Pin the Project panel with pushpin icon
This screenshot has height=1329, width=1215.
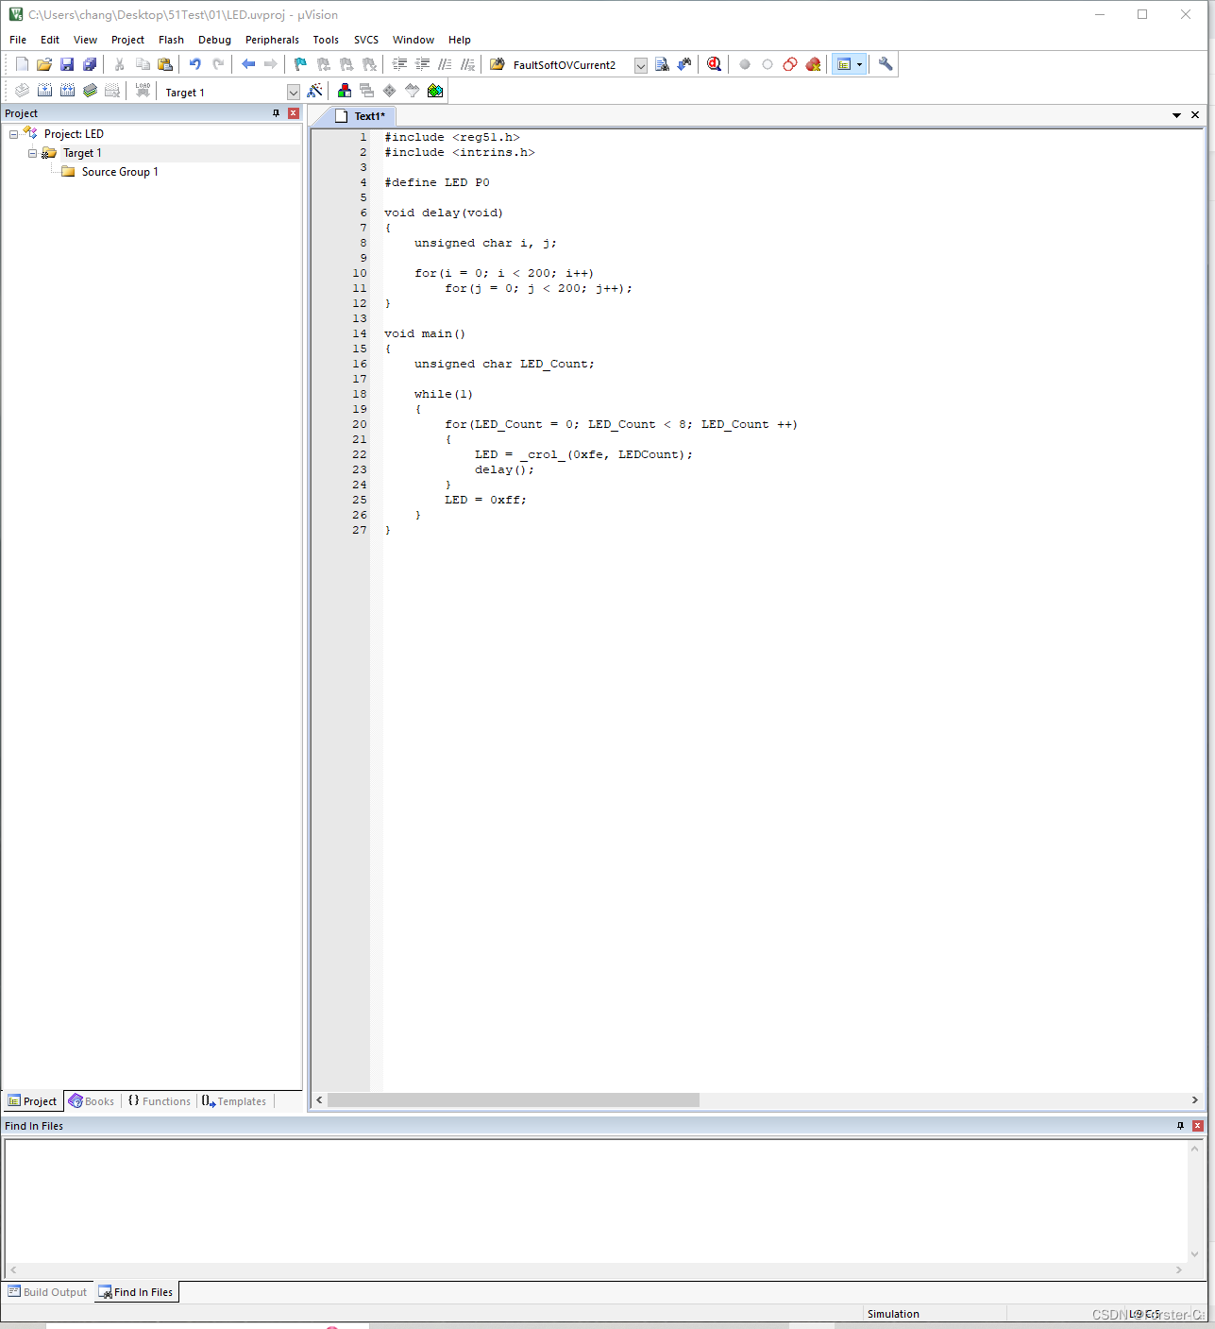point(276,113)
